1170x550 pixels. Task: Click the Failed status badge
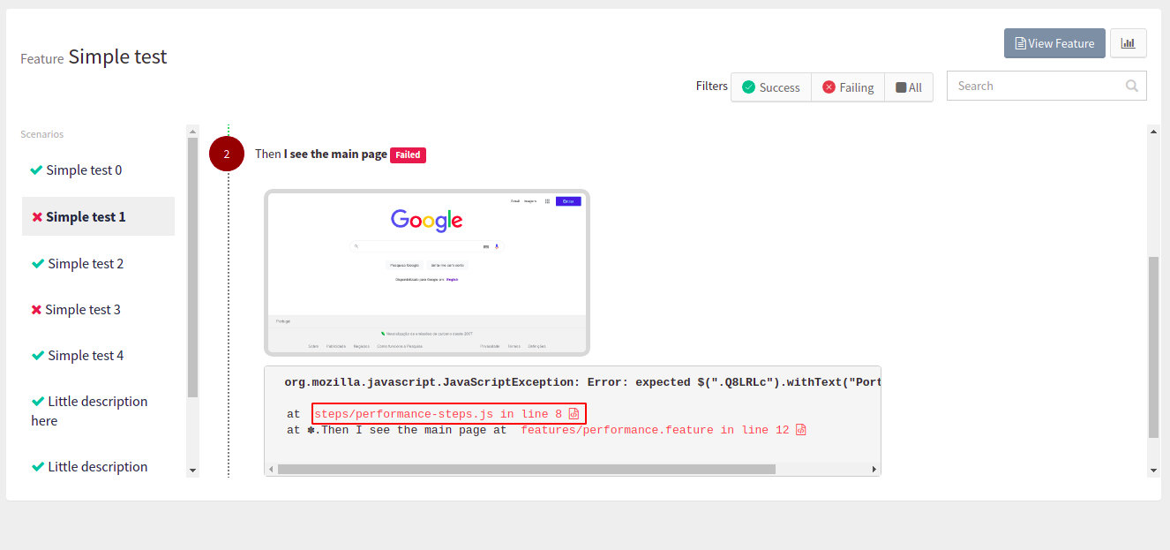408,154
